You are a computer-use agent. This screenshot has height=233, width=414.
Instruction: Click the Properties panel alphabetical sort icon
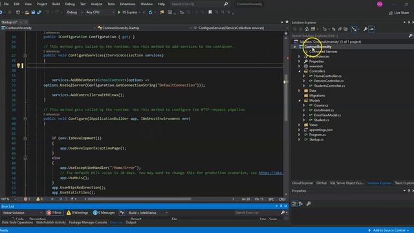click(301, 204)
